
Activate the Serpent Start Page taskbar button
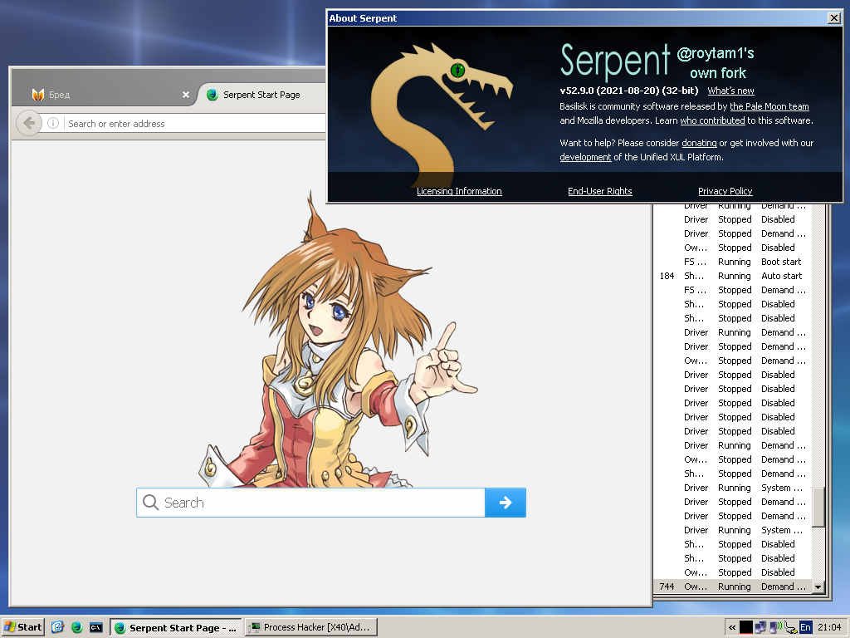click(176, 627)
